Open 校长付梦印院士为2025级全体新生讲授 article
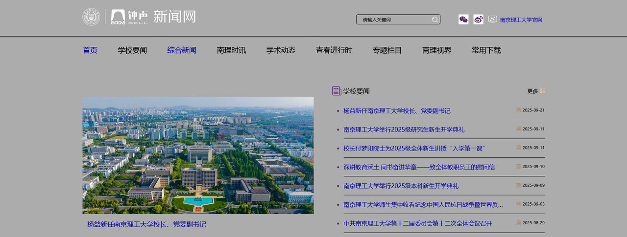The image size is (627, 237). [414, 148]
